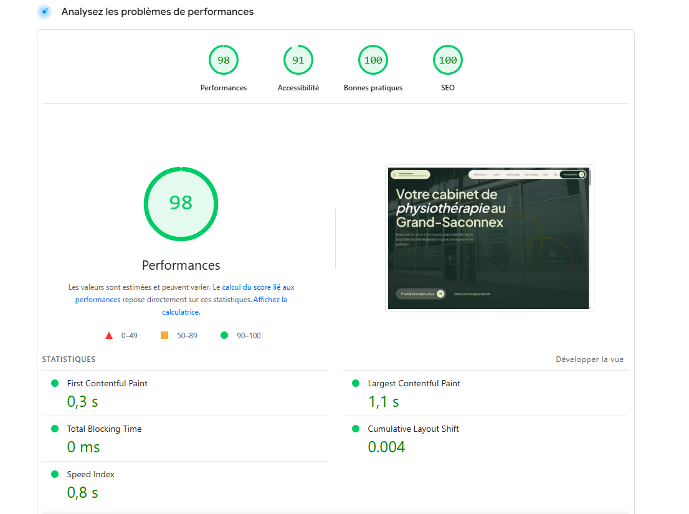Click the Total Blocking Time metric title

coord(104,429)
